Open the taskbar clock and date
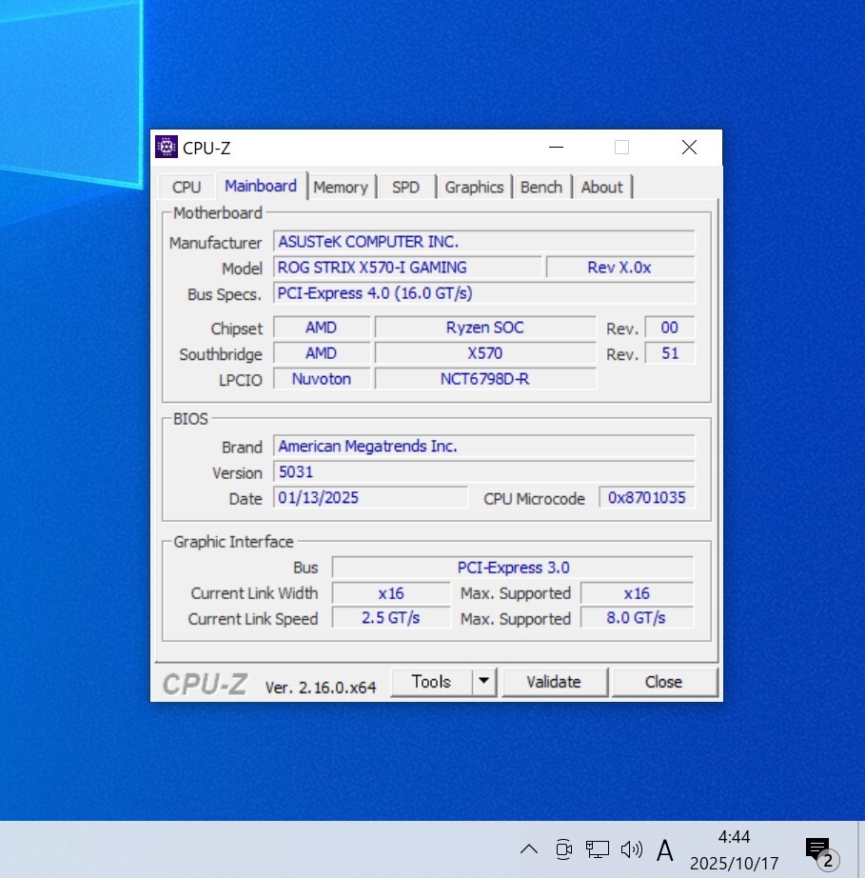The image size is (865, 878). (x=734, y=849)
